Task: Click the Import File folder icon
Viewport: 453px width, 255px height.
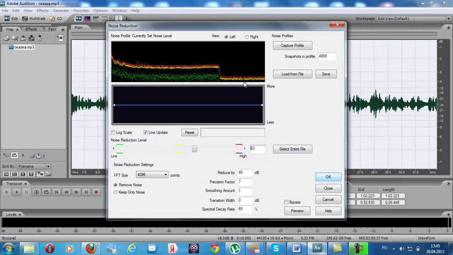Action: [7, 38]
